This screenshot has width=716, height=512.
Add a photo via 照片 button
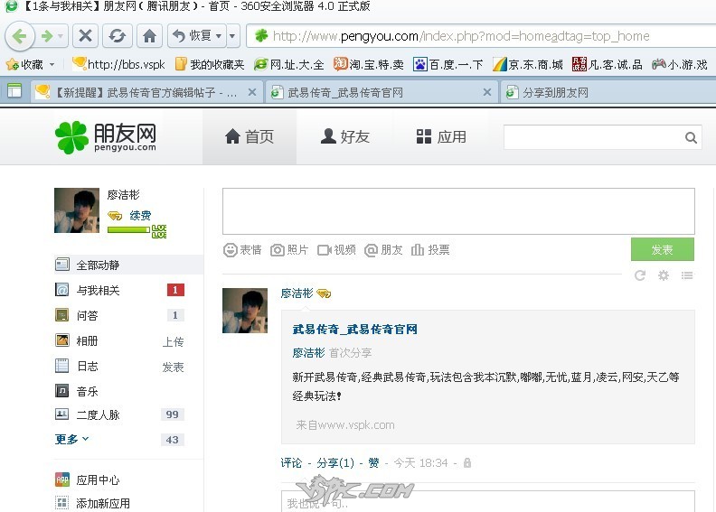click(289, 250)
